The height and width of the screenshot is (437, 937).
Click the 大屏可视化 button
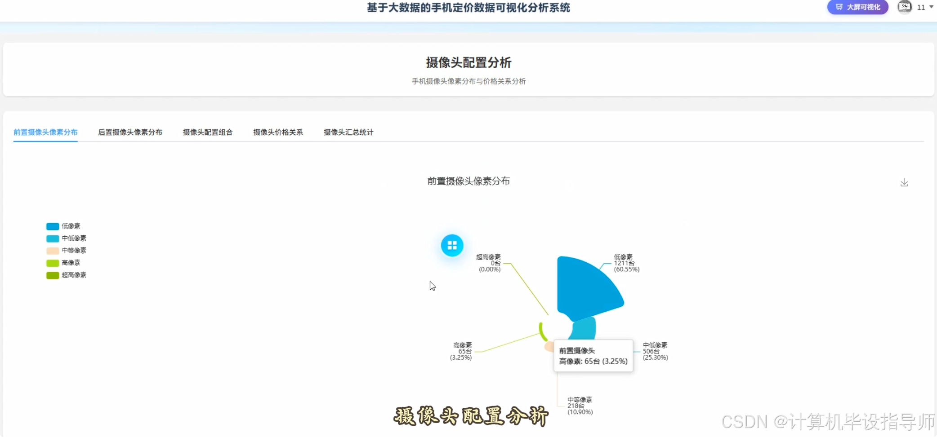[857, 7]
